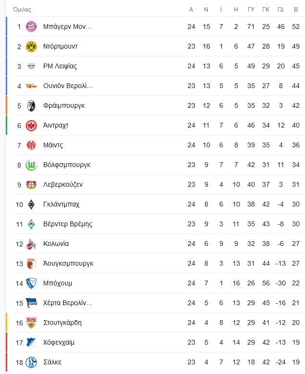Click the Χόφενχαϊμ team name
The height and width of the screenshot is (374, 305).
point(59,342)
